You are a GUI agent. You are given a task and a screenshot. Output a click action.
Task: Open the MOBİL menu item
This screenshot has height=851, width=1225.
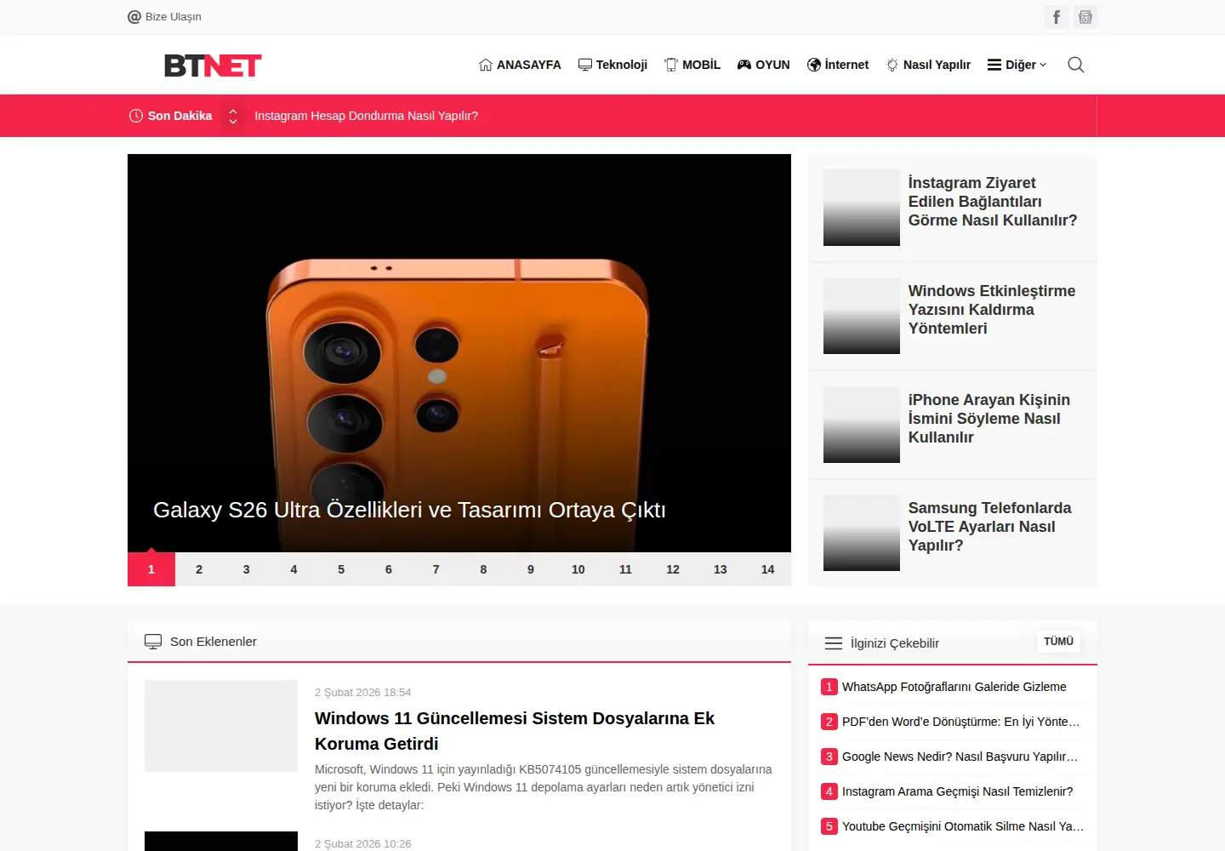[692, 65]
